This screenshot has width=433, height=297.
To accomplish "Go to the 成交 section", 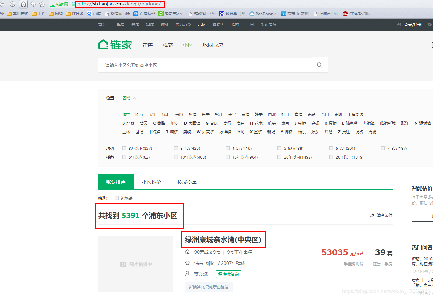I will [168, 45].
